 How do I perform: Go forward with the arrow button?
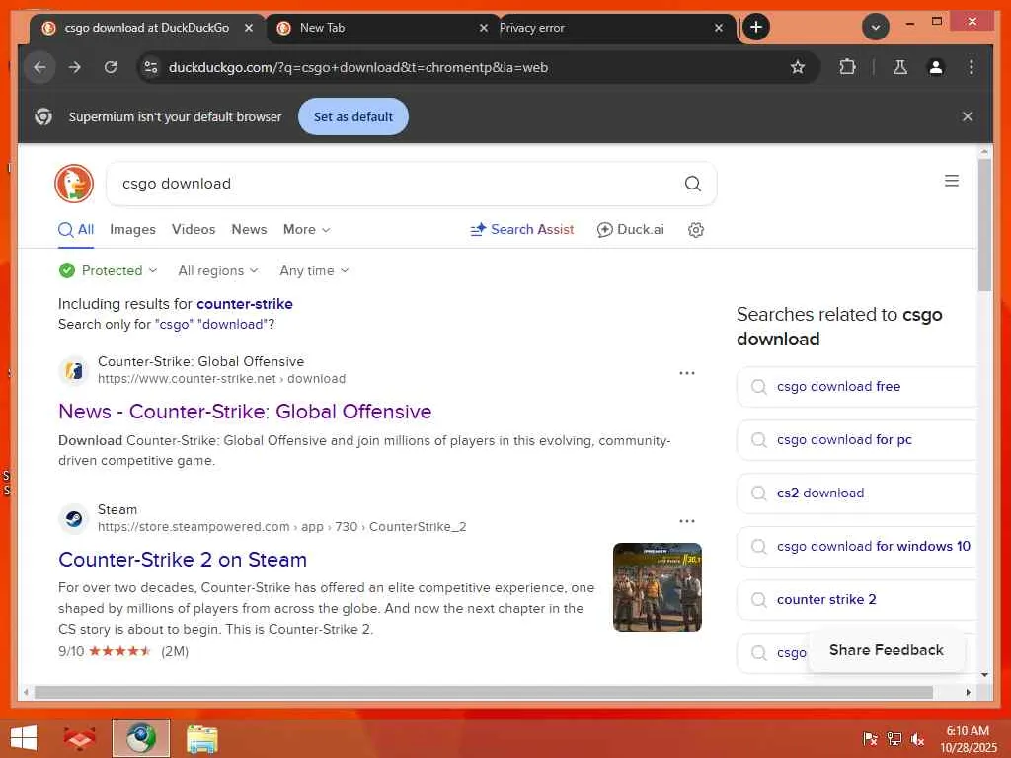click(75, 67)
